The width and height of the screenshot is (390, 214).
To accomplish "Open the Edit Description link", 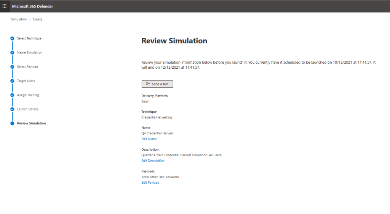I will (153, 161).
